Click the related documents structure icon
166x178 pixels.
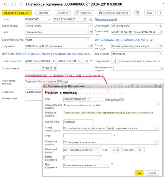point(137,13)
